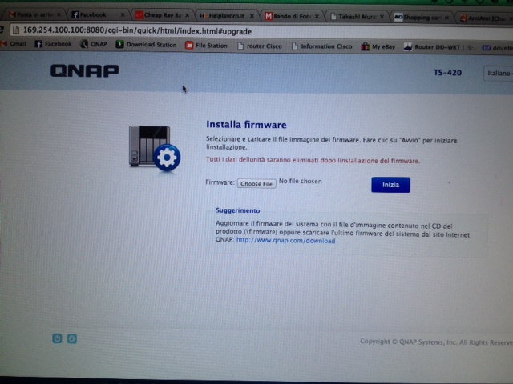This screenshot has height=384, width=513.
Task: Open the File Station bookmark
Action: click(206, 46)
